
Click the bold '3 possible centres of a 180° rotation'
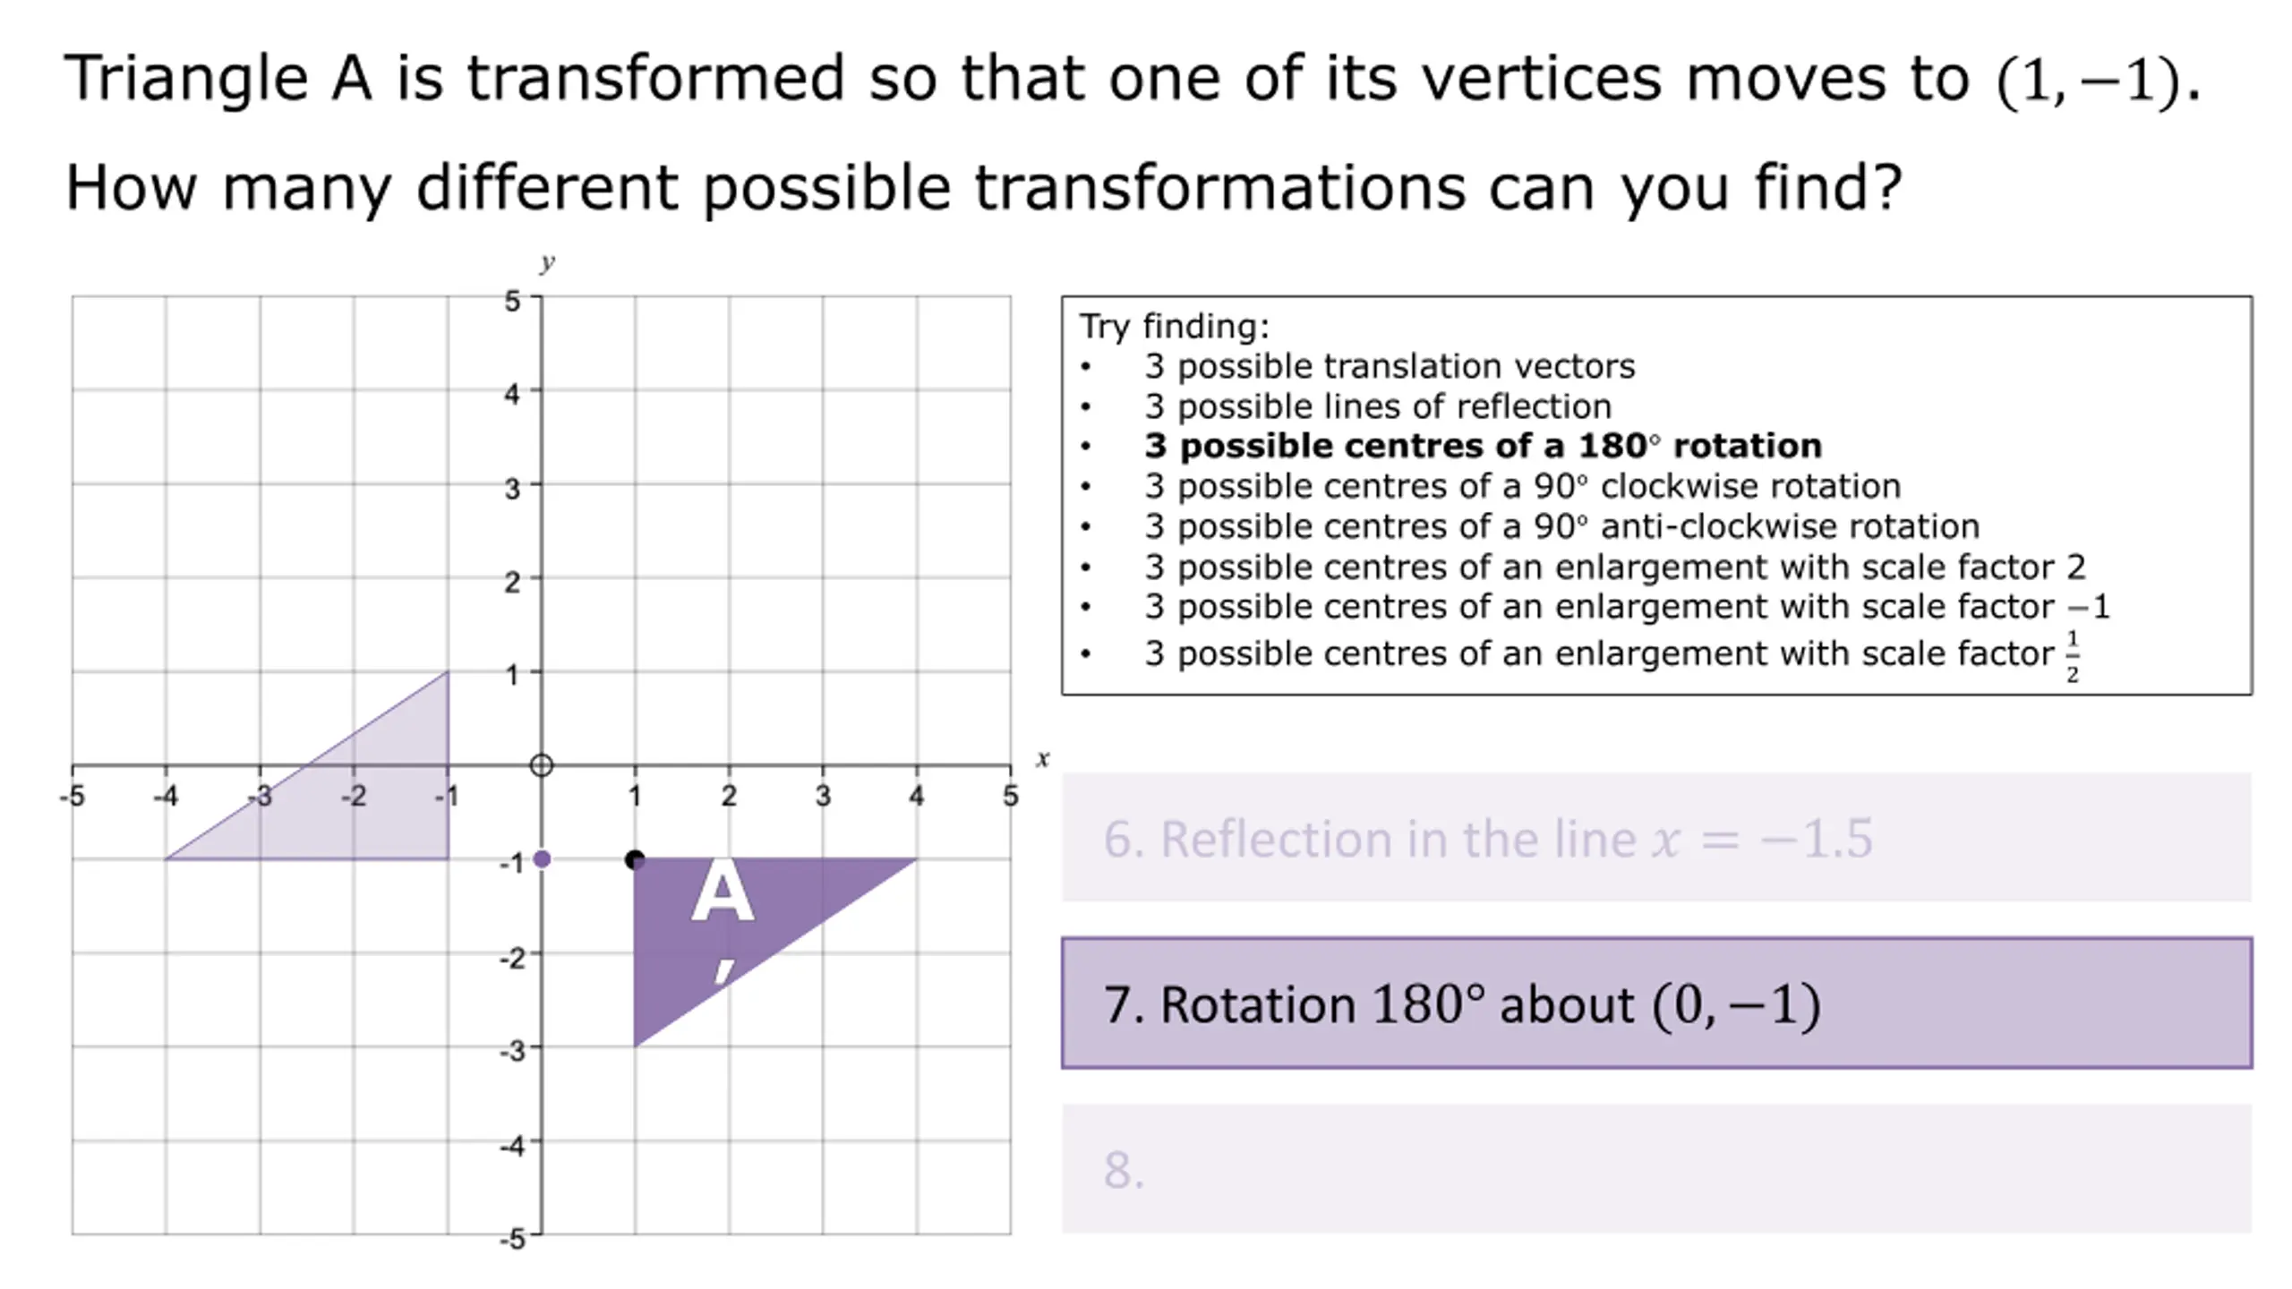pos(1483,446)
